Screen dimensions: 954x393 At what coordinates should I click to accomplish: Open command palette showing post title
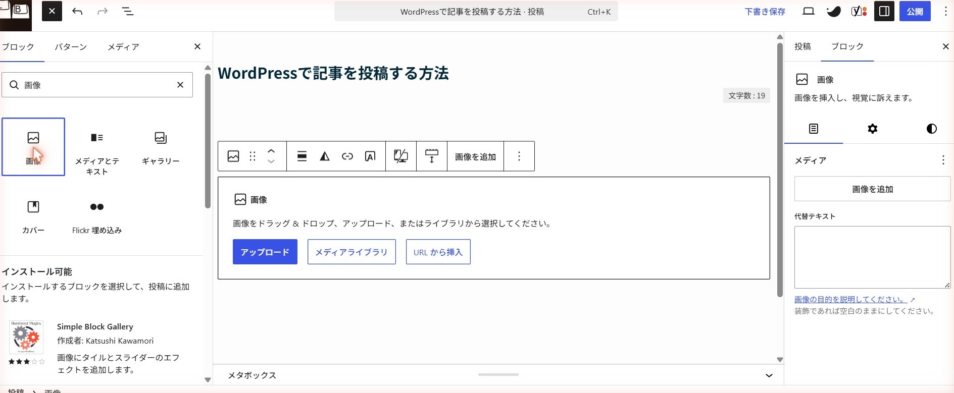(x=476, y=12)
